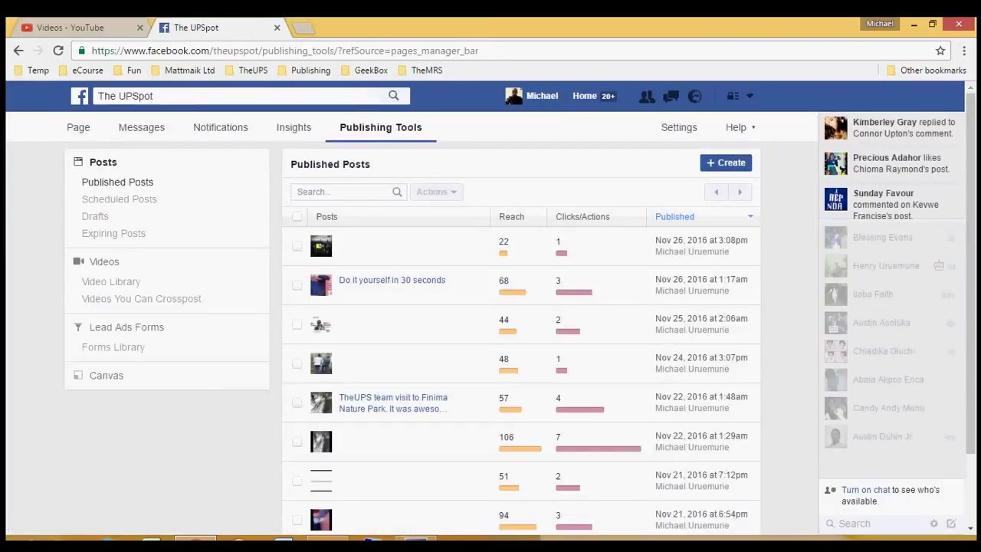
Task: Switch to Messages tab
Action: pyautogui.click(x=142, y=127)
